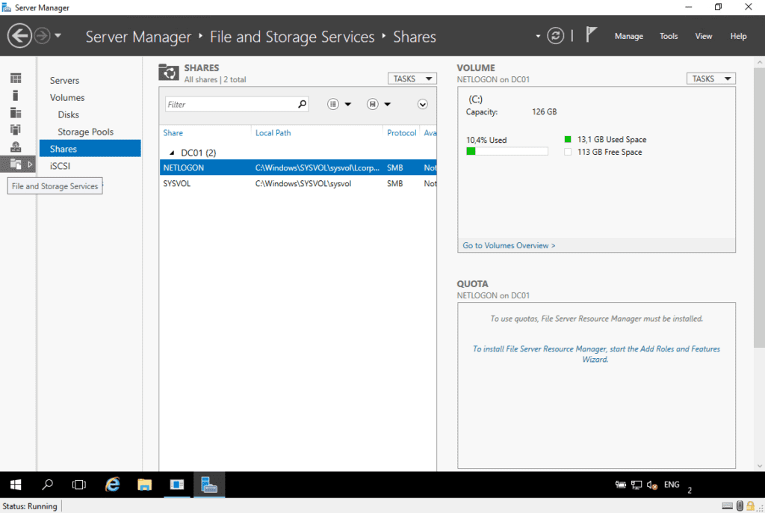Sort by the Share column header
765x513 pixels.
pos(173,133)
